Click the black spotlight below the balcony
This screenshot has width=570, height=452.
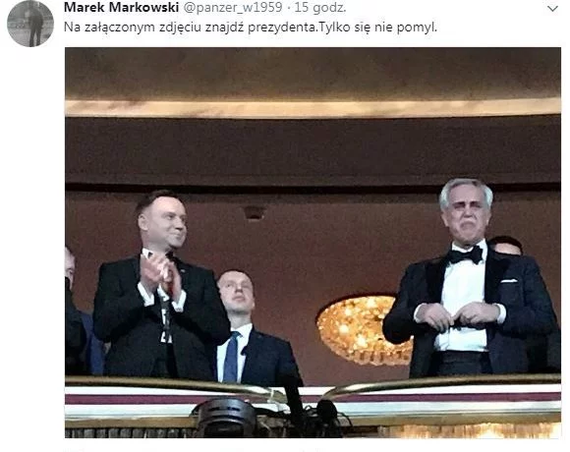(x=227, y=417)
